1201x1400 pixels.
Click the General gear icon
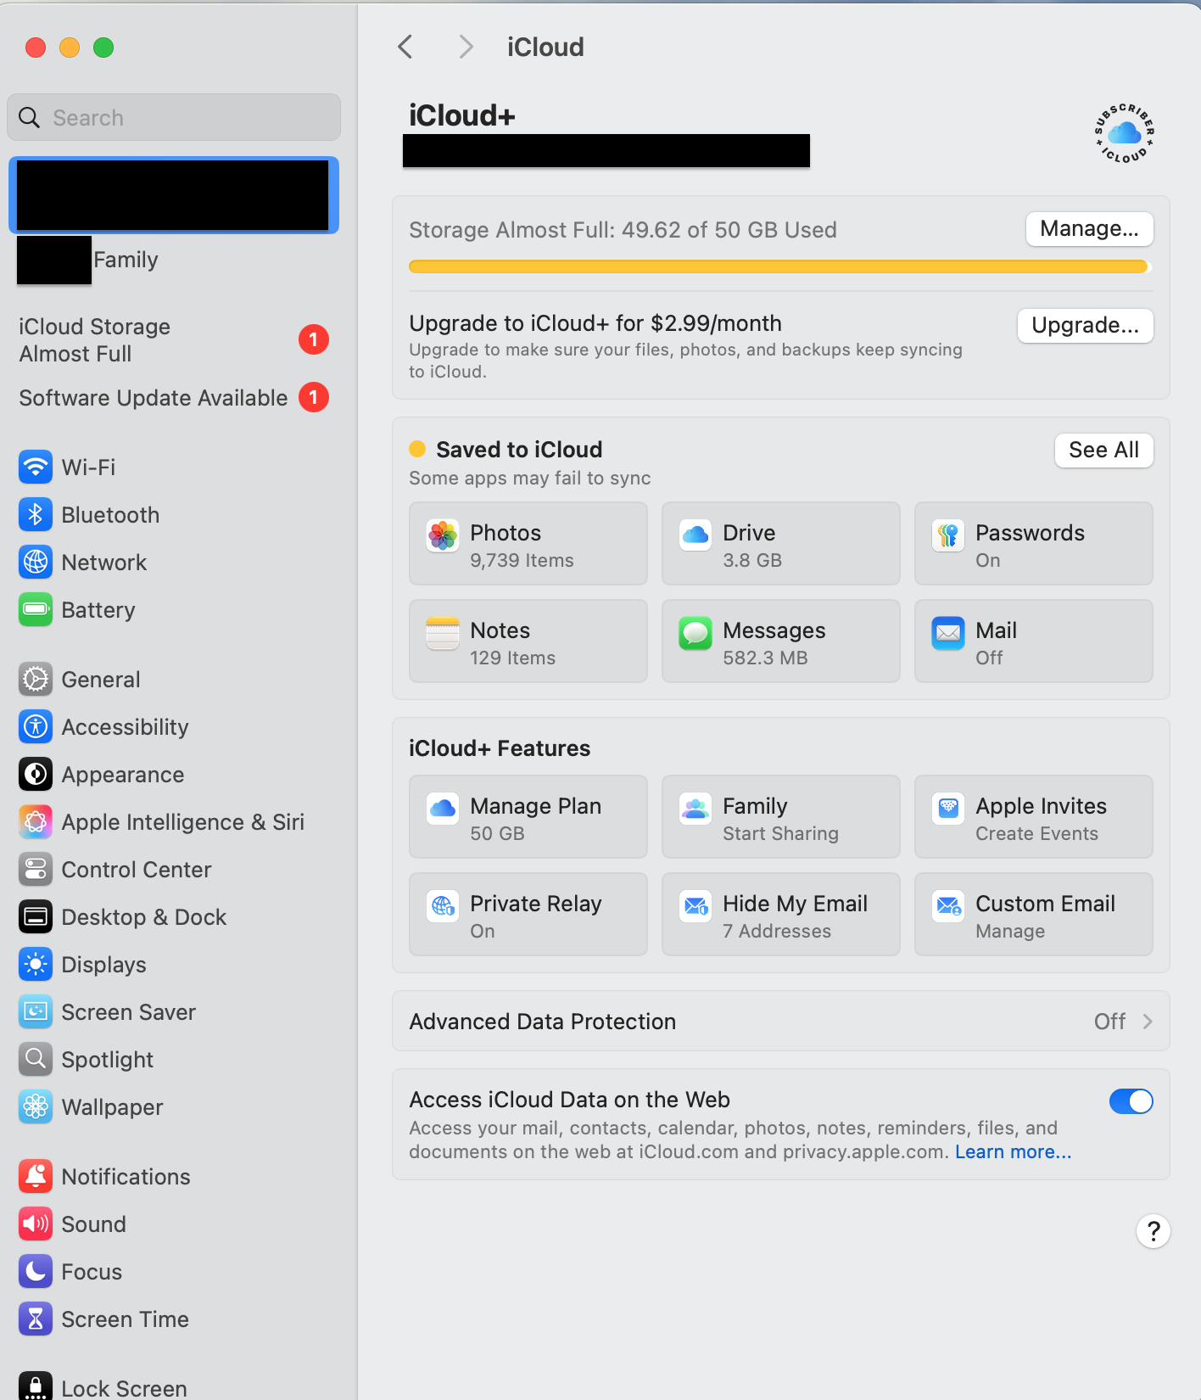36,679
